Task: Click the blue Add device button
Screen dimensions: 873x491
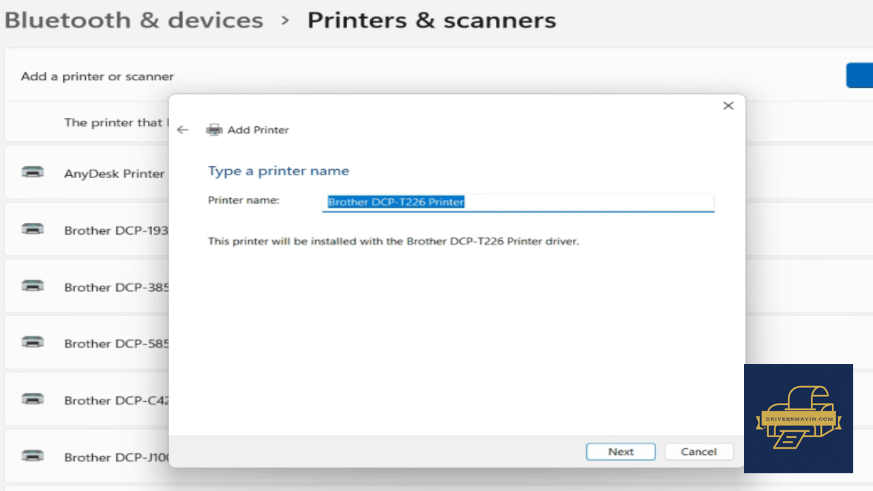Action: (x=859, y=76)
